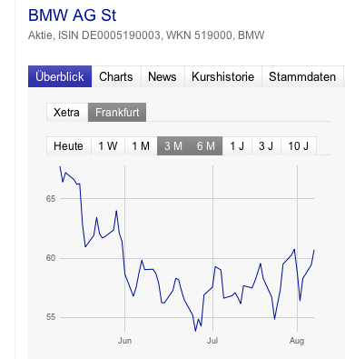
Task: Set chart range to 3 M
Action: pos(173,146)
